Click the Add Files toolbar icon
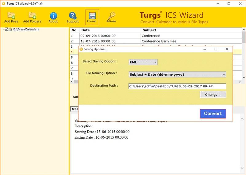246x175 pixels. [x=11, y=17]
